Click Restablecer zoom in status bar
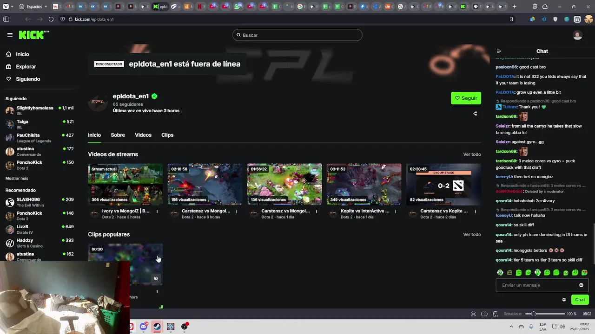Viewport: 595px width, 334px height. (x=513, y=314)
